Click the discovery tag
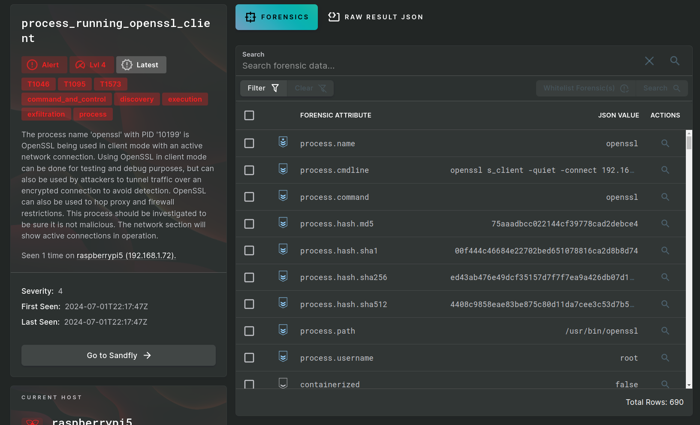Image resolution: width=700 pixels, height=425 pixels. tap(137, 99)
